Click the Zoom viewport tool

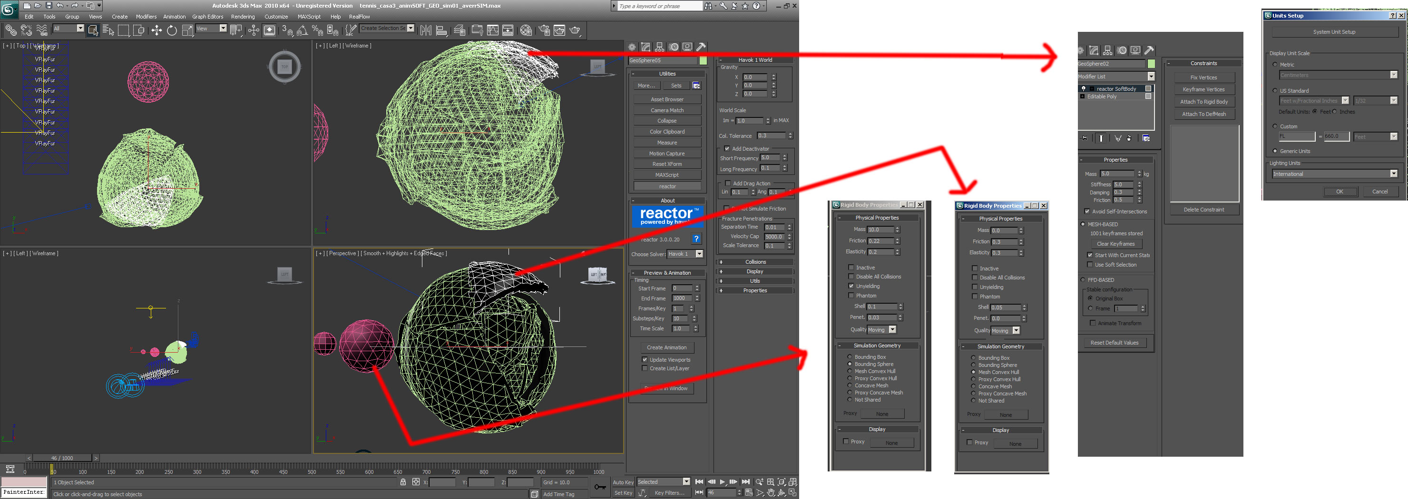pyautogui.click(x=759, y=482)
